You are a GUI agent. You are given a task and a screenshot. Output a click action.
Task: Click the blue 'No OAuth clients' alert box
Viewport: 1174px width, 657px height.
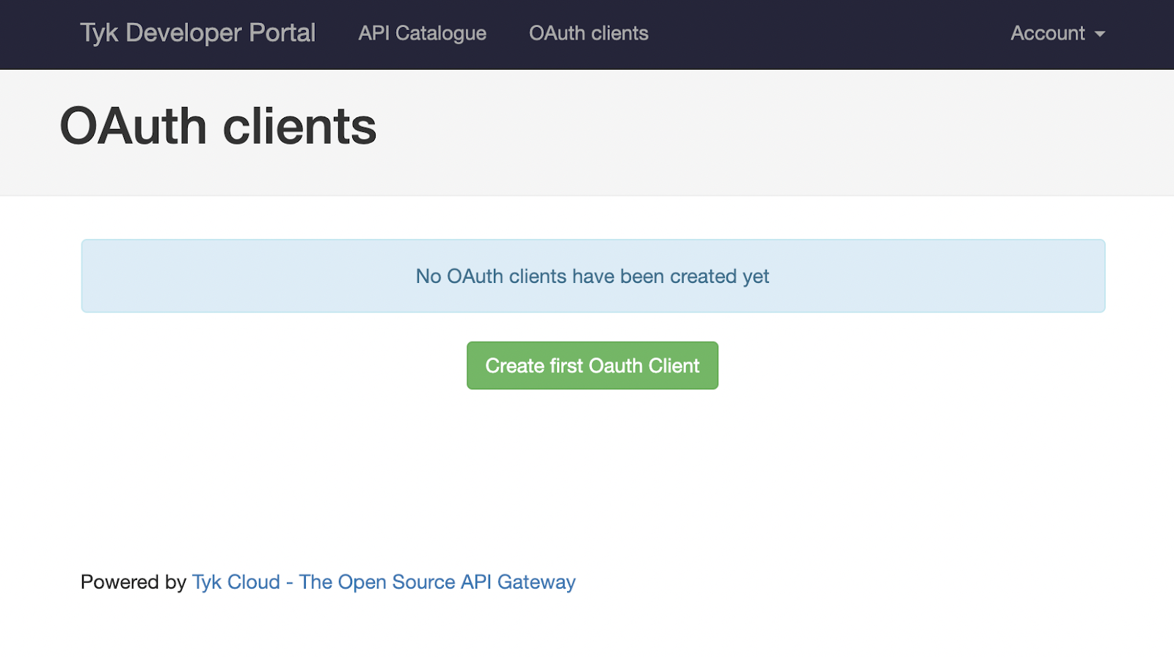220,276
